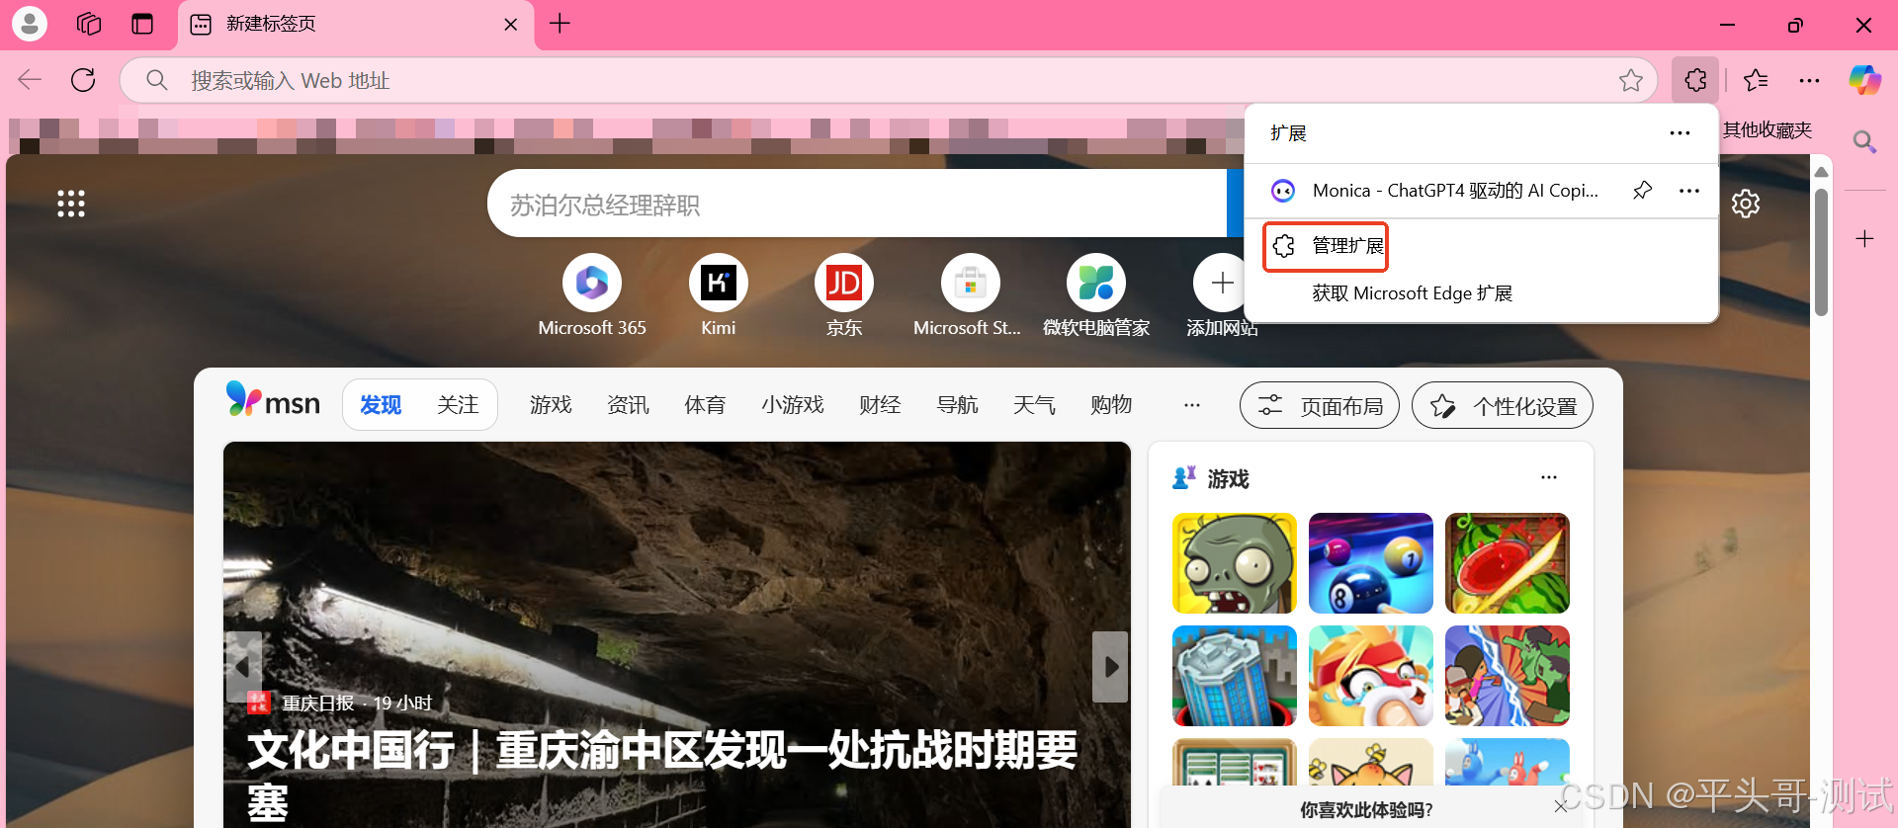The image size is (1898, 828).
Task: Open 体育 nav item
Action: [705, 405]
